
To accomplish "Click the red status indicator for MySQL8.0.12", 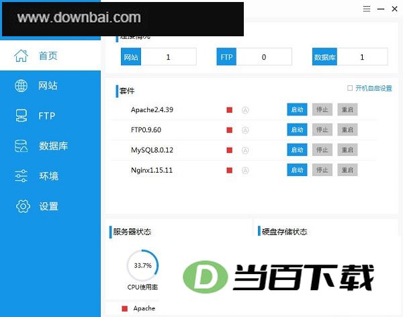I will (230, 150).
